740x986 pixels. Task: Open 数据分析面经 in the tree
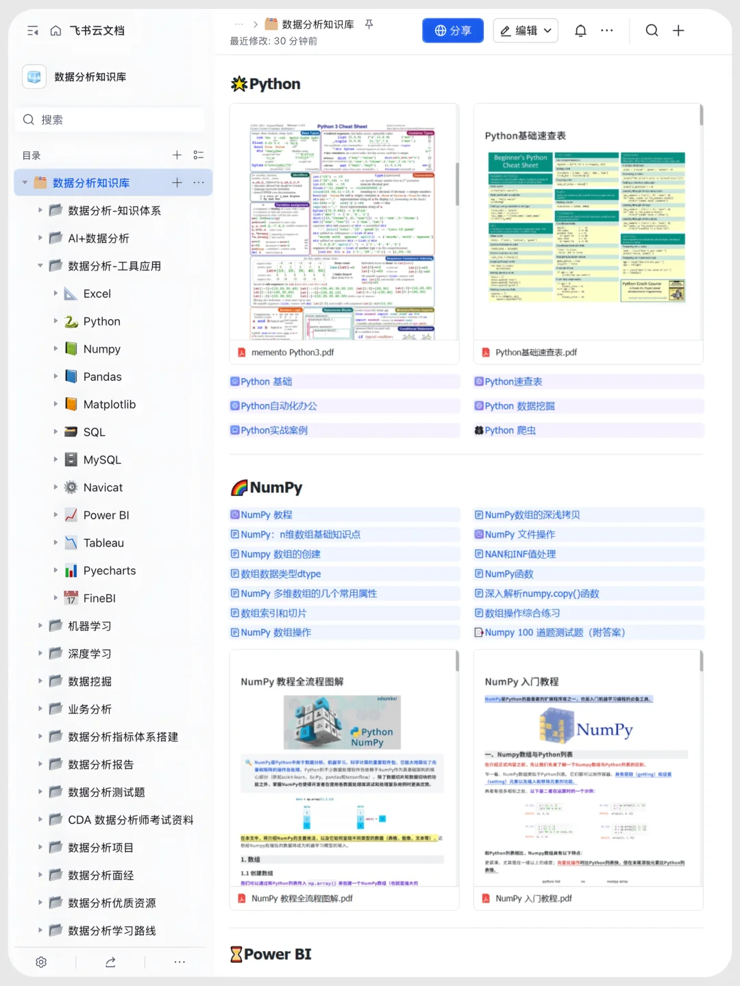(101, 875)
